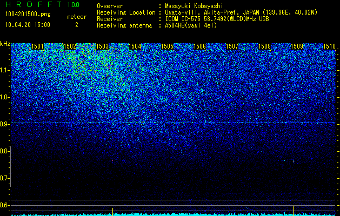Image resolution: width=340 pixels, height=216 pixels.
Task: Click the 0.6 kHz axis label
Action: click(x=4, y=205)
